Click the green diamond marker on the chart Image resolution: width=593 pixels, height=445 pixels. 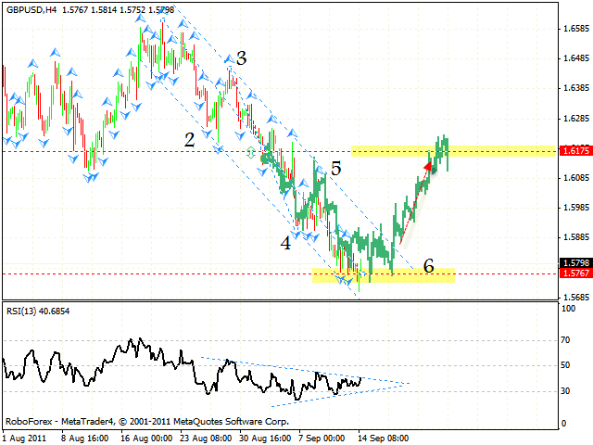tap(250, 151)
